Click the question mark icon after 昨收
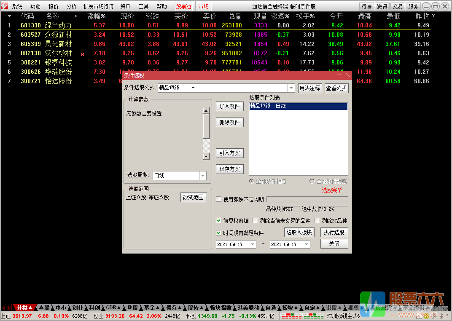The height and width of the screenshot is (321, 452). [x=433, y=16]
